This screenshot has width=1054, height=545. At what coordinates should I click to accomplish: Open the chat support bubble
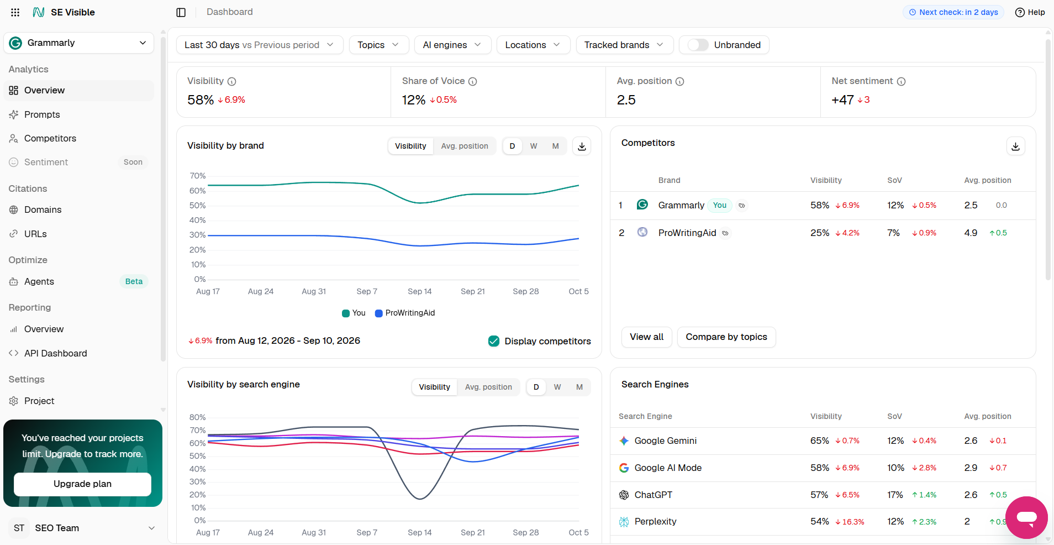(x=1026, y=517)
